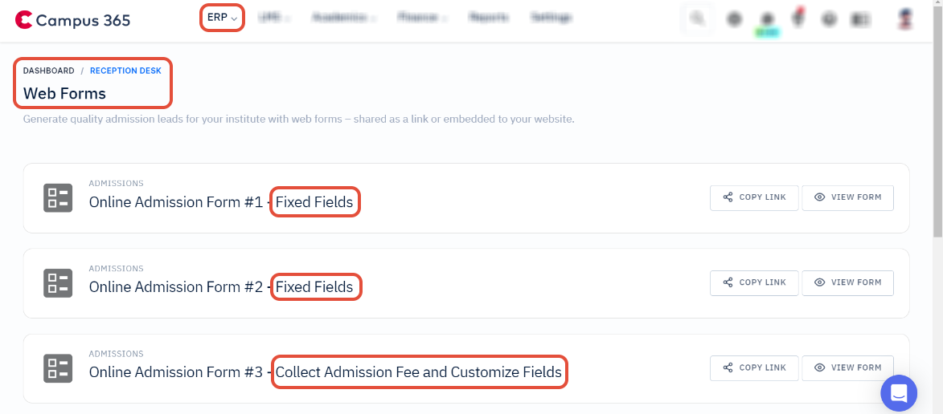Copy link for Online Admission Form #3

pos(754,367)
